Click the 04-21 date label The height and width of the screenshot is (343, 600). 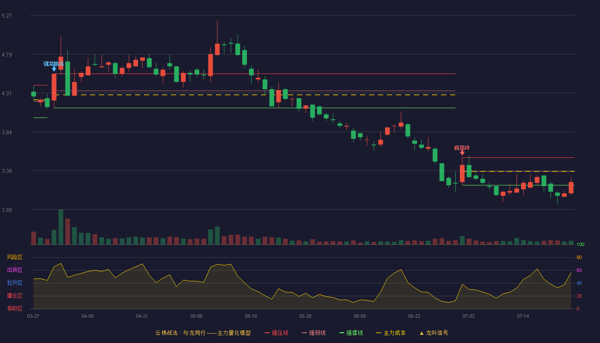coord(142,316)
